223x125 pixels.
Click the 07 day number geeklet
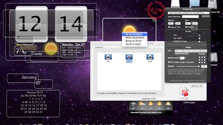[38, 83]
